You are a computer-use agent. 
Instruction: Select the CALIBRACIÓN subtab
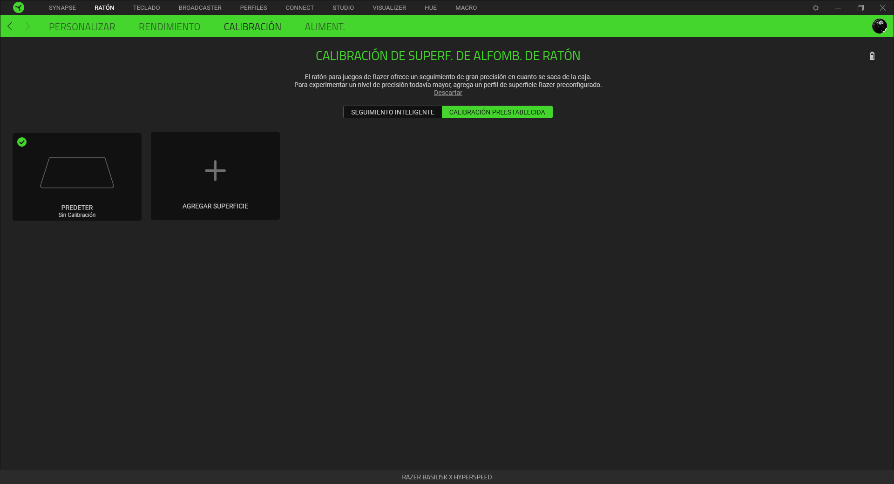point(252,27)
